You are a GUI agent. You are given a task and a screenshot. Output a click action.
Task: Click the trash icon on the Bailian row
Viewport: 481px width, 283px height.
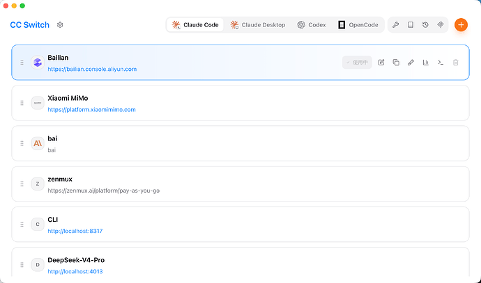point(455,63)
